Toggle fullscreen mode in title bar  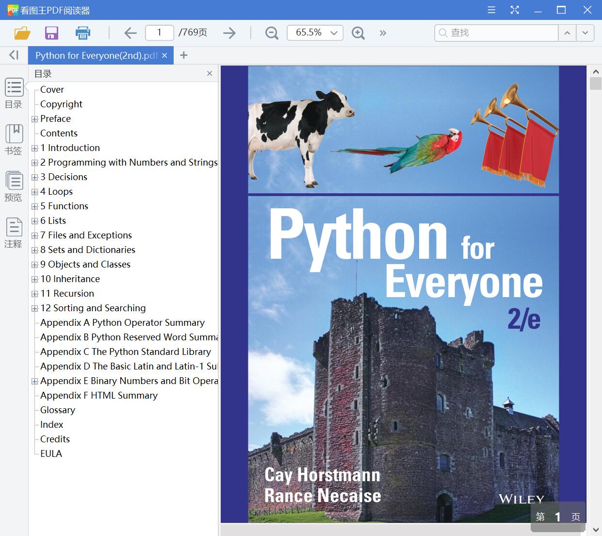point(515,10)
